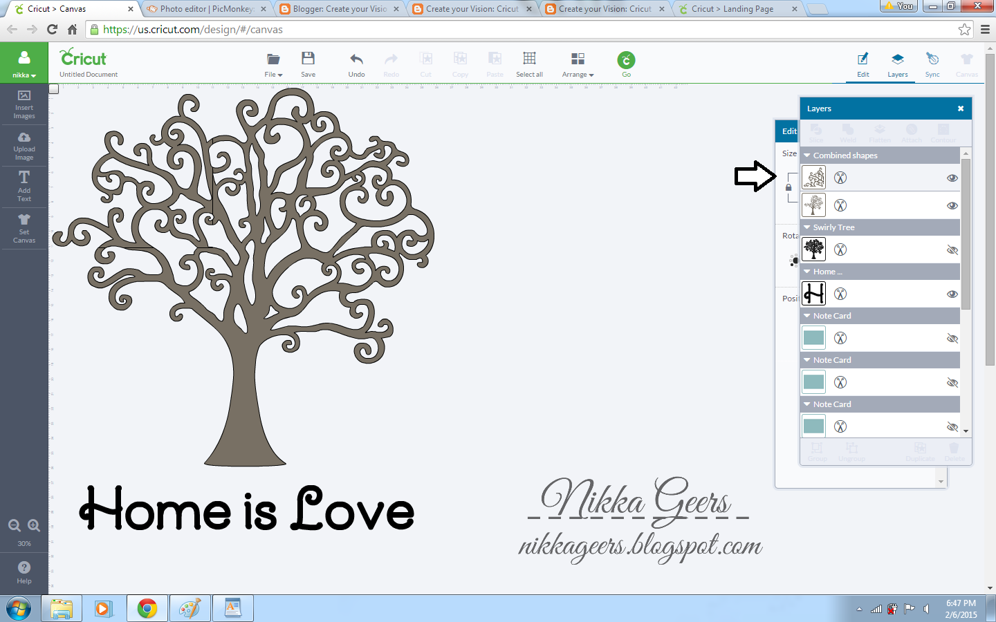Collapse the Combined shapes group

point(806,155)
